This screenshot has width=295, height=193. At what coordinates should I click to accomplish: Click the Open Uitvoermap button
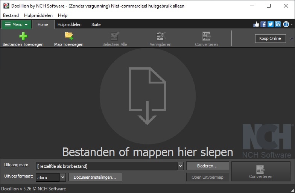208,177
